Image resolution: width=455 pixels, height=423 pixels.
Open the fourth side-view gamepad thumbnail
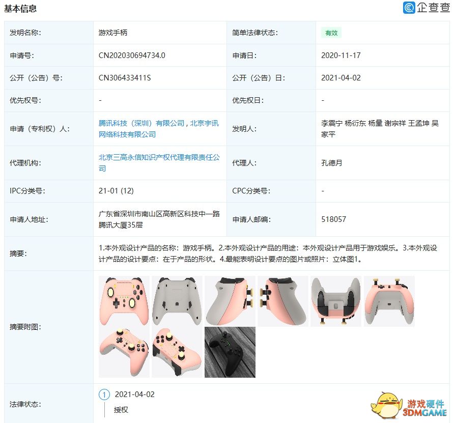[283, 301]
